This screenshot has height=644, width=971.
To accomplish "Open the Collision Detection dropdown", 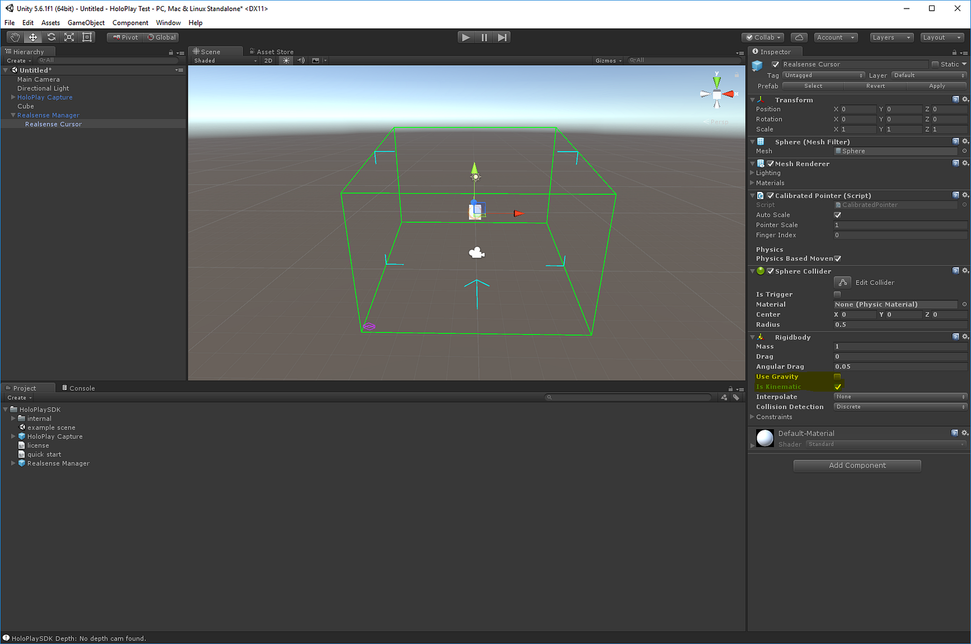I will [x=900, y=407].
